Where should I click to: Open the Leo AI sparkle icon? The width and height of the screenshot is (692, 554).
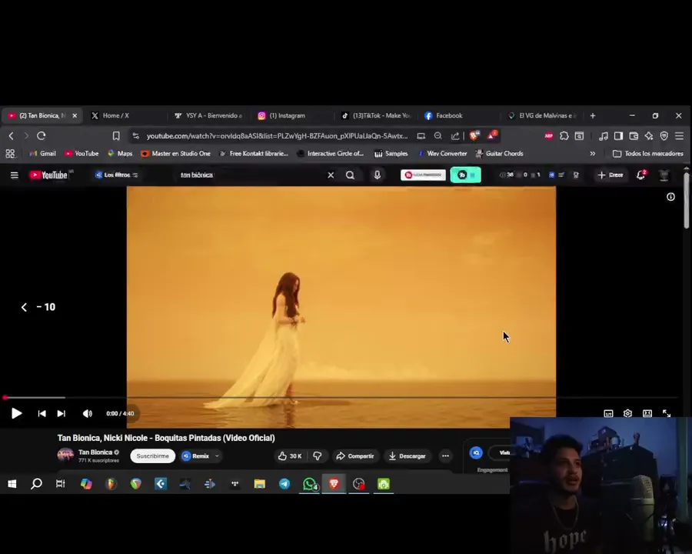tap(649, 136)
